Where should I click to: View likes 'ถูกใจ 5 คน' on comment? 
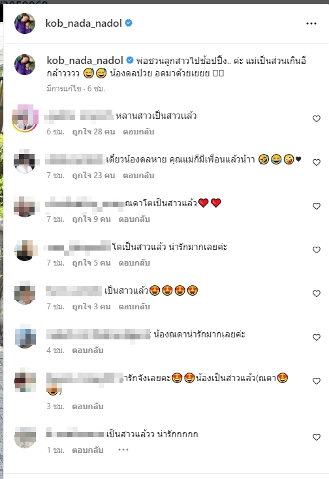(x=91, y=263)
